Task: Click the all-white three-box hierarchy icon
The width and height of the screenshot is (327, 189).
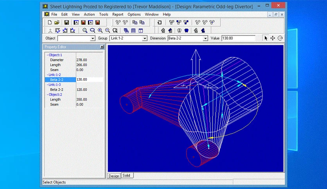Action: (x=172, y=22)
